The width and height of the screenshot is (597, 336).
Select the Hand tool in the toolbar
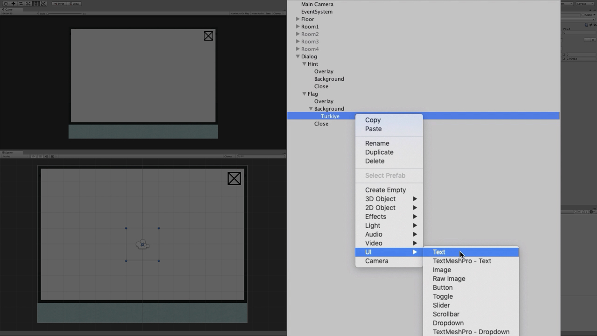[6, 4]
